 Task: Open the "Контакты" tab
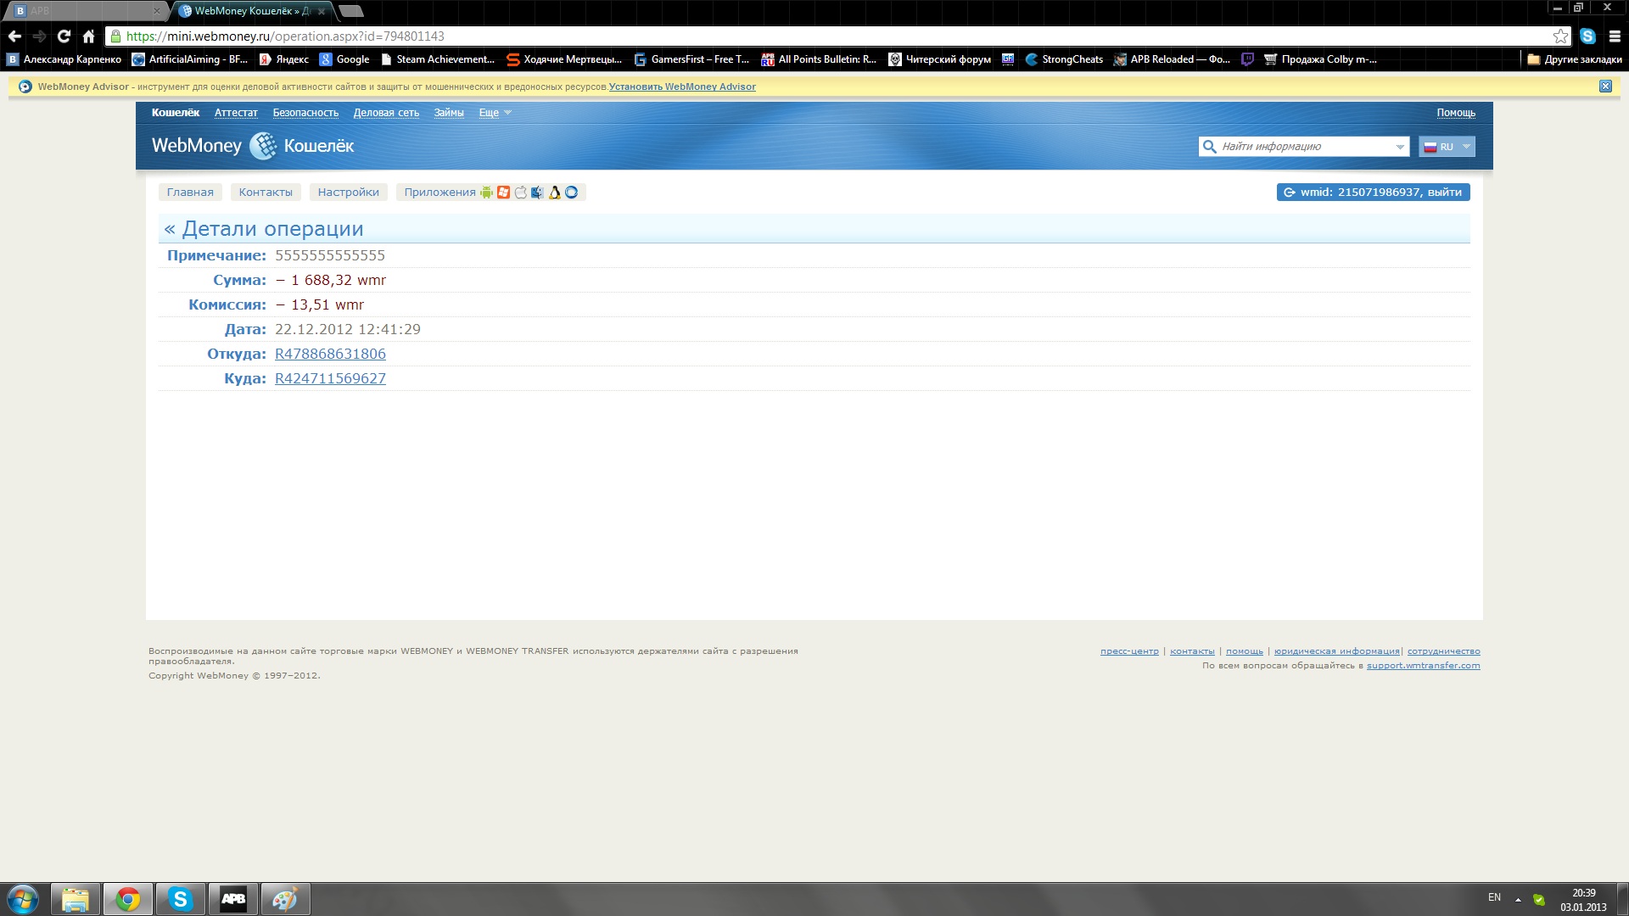tap(266, 193)
